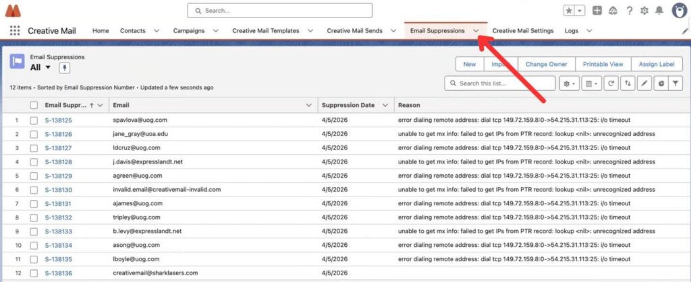Open the Setup gear icon in header
This screenshot has height=282, width=691.
[x=644, y=11]
